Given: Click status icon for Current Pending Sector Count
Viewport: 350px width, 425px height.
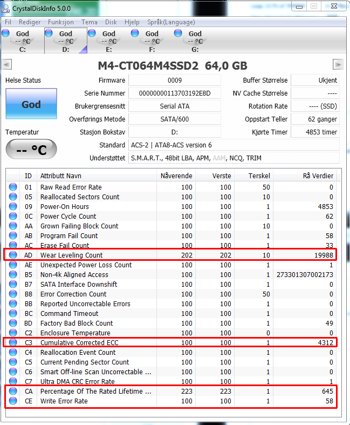Looking at the screenshot, I should pos(13,362).
